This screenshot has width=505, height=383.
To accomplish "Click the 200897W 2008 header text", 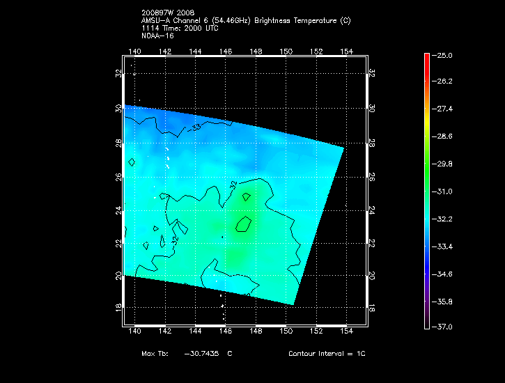I will (x=167, y=14).
